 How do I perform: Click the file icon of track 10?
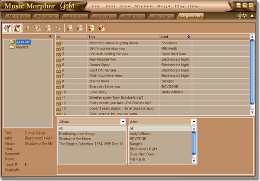click(x=58, y=93)
